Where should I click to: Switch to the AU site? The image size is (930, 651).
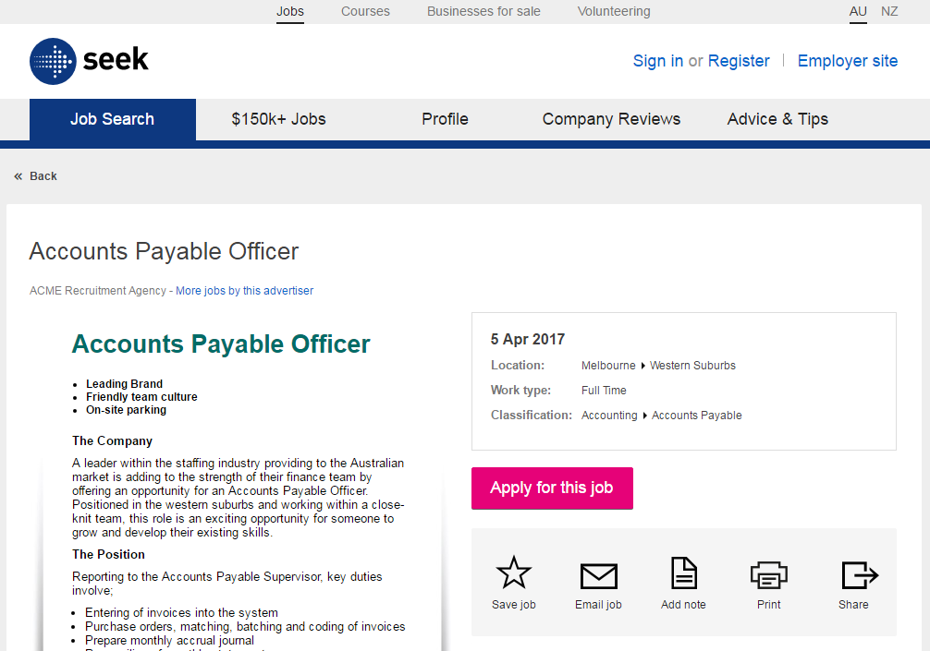coord(858,11)
